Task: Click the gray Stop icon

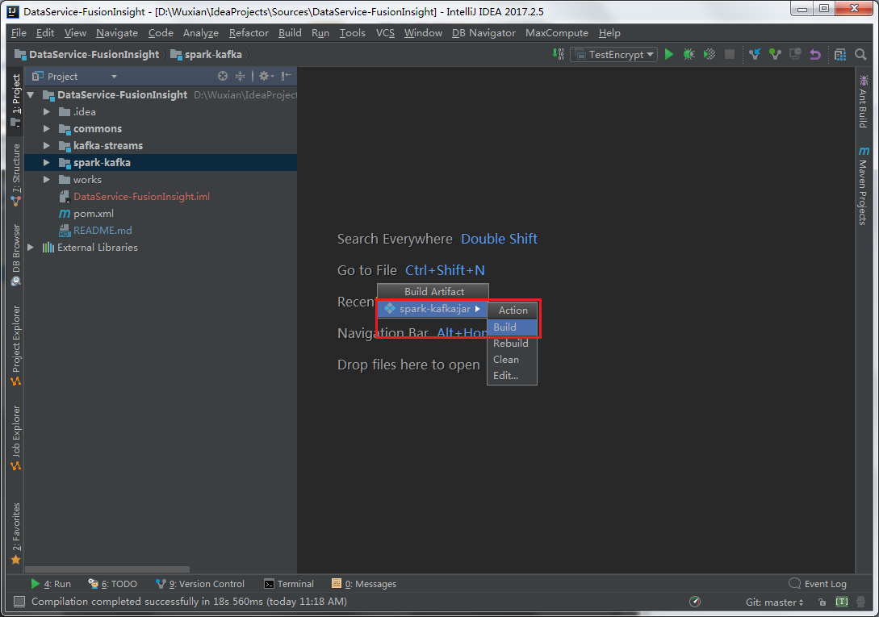Action: click(730, 54)
